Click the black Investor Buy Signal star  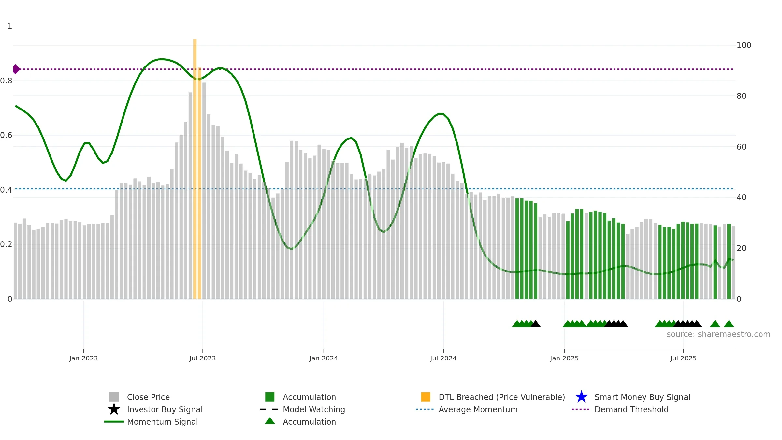tap(114, 409)
